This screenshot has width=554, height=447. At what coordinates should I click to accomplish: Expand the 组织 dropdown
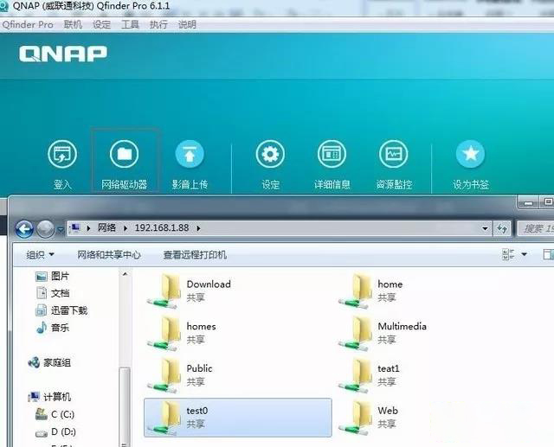[41, 254]
